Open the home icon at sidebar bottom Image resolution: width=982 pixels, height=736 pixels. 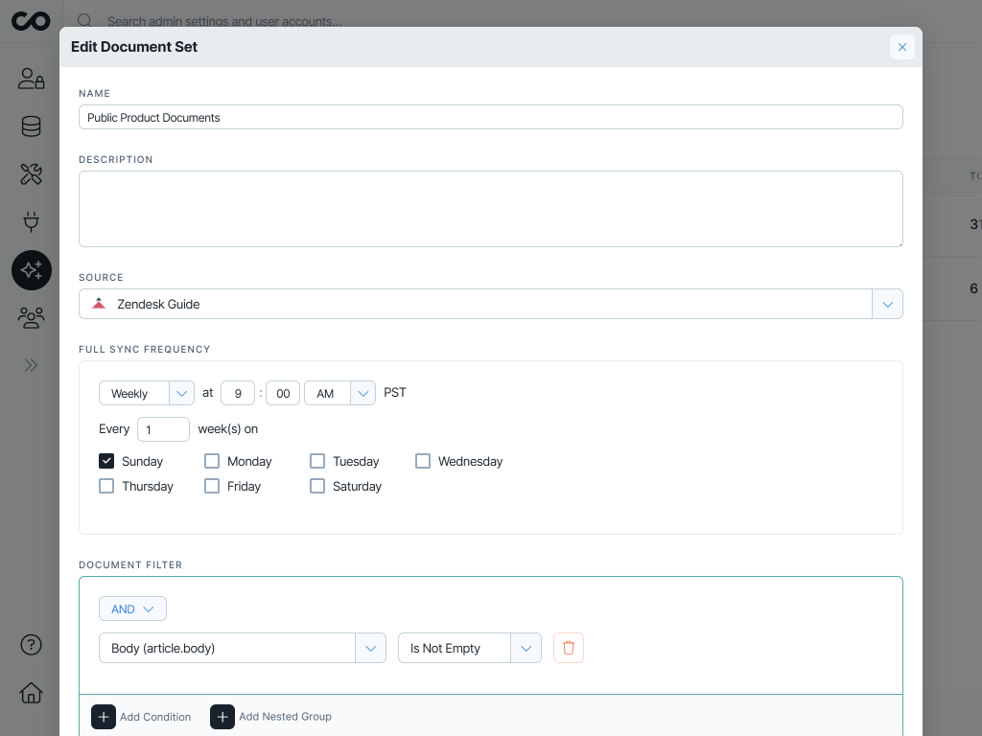pos(32,693)
